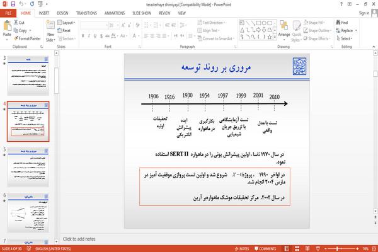Expand the Text Direction dropdown

(x=211, y=23)
